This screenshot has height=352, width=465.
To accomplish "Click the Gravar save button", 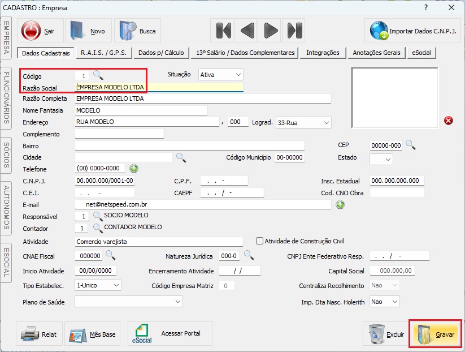I will [x=437, y=334].
